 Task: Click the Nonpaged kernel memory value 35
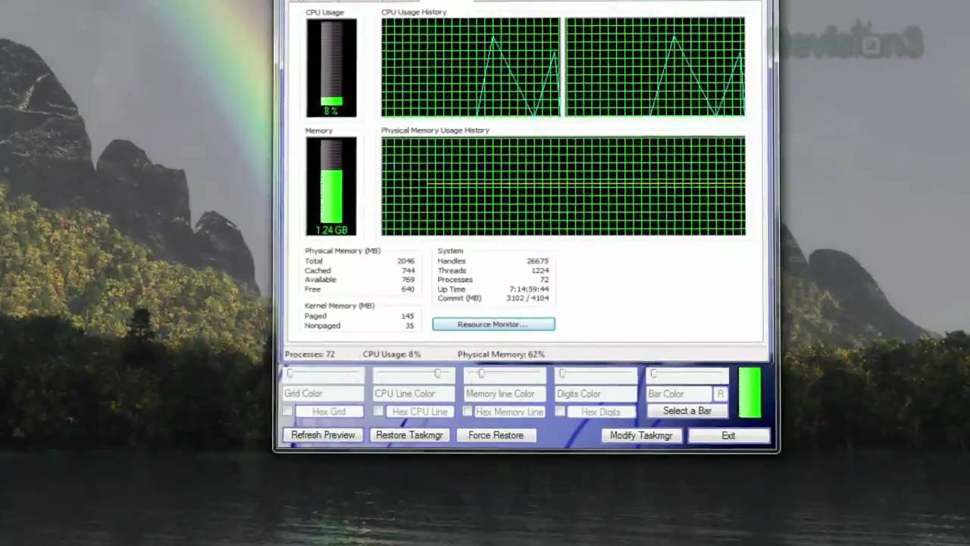(410, 325)
